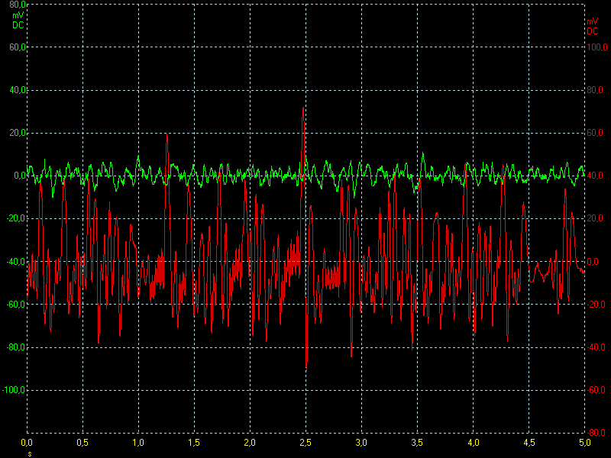Click the red -20,0 right axis label
The image size is (611, 458).
point(596,304)
